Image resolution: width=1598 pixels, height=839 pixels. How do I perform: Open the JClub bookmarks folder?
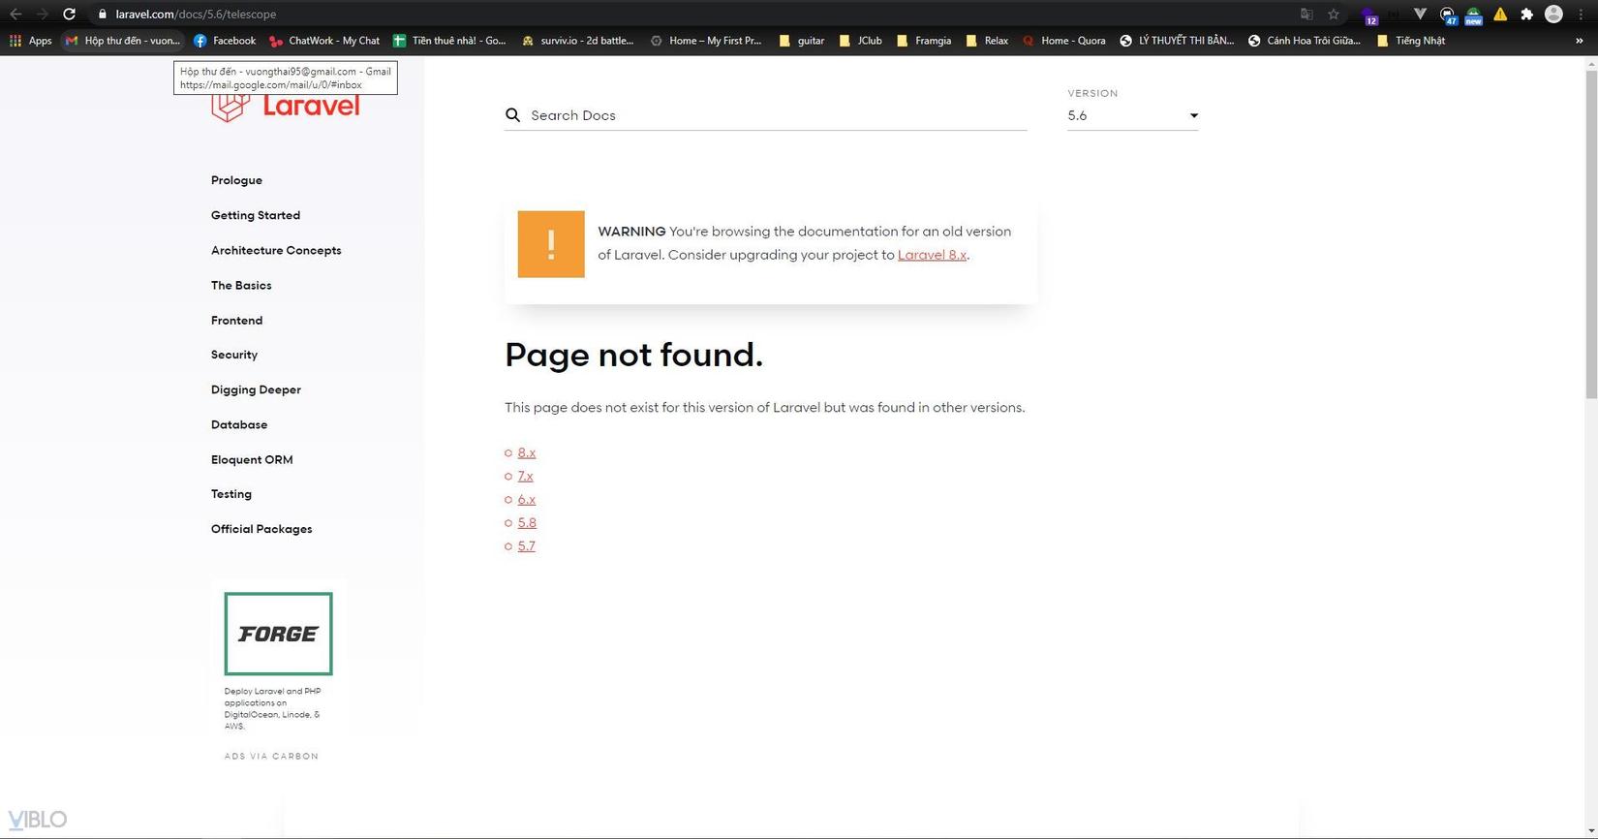click(x=860, y=41)
